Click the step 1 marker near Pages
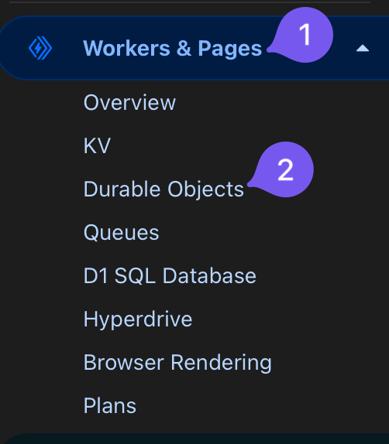The image size is (389, 444). pyautogui.click(x=302, y=35)
